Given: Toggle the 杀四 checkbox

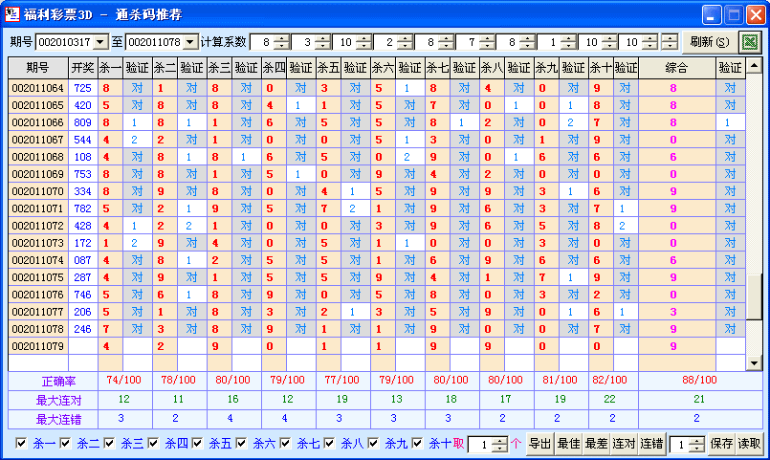Looking at the screenshot, I should pos(153,444).
